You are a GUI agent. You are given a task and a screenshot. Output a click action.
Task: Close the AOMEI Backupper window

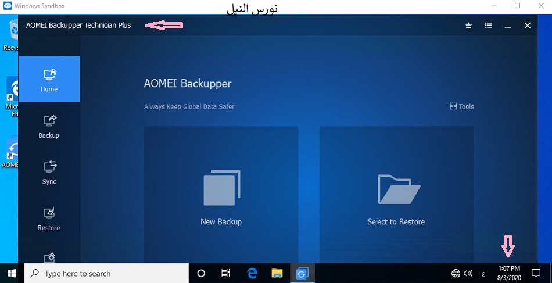(528, 26)
